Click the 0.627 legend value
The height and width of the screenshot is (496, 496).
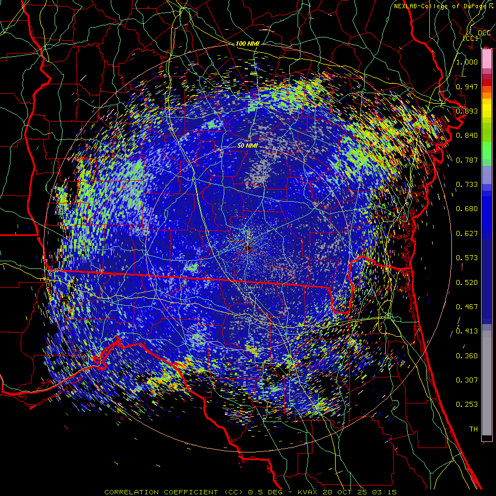467,234
